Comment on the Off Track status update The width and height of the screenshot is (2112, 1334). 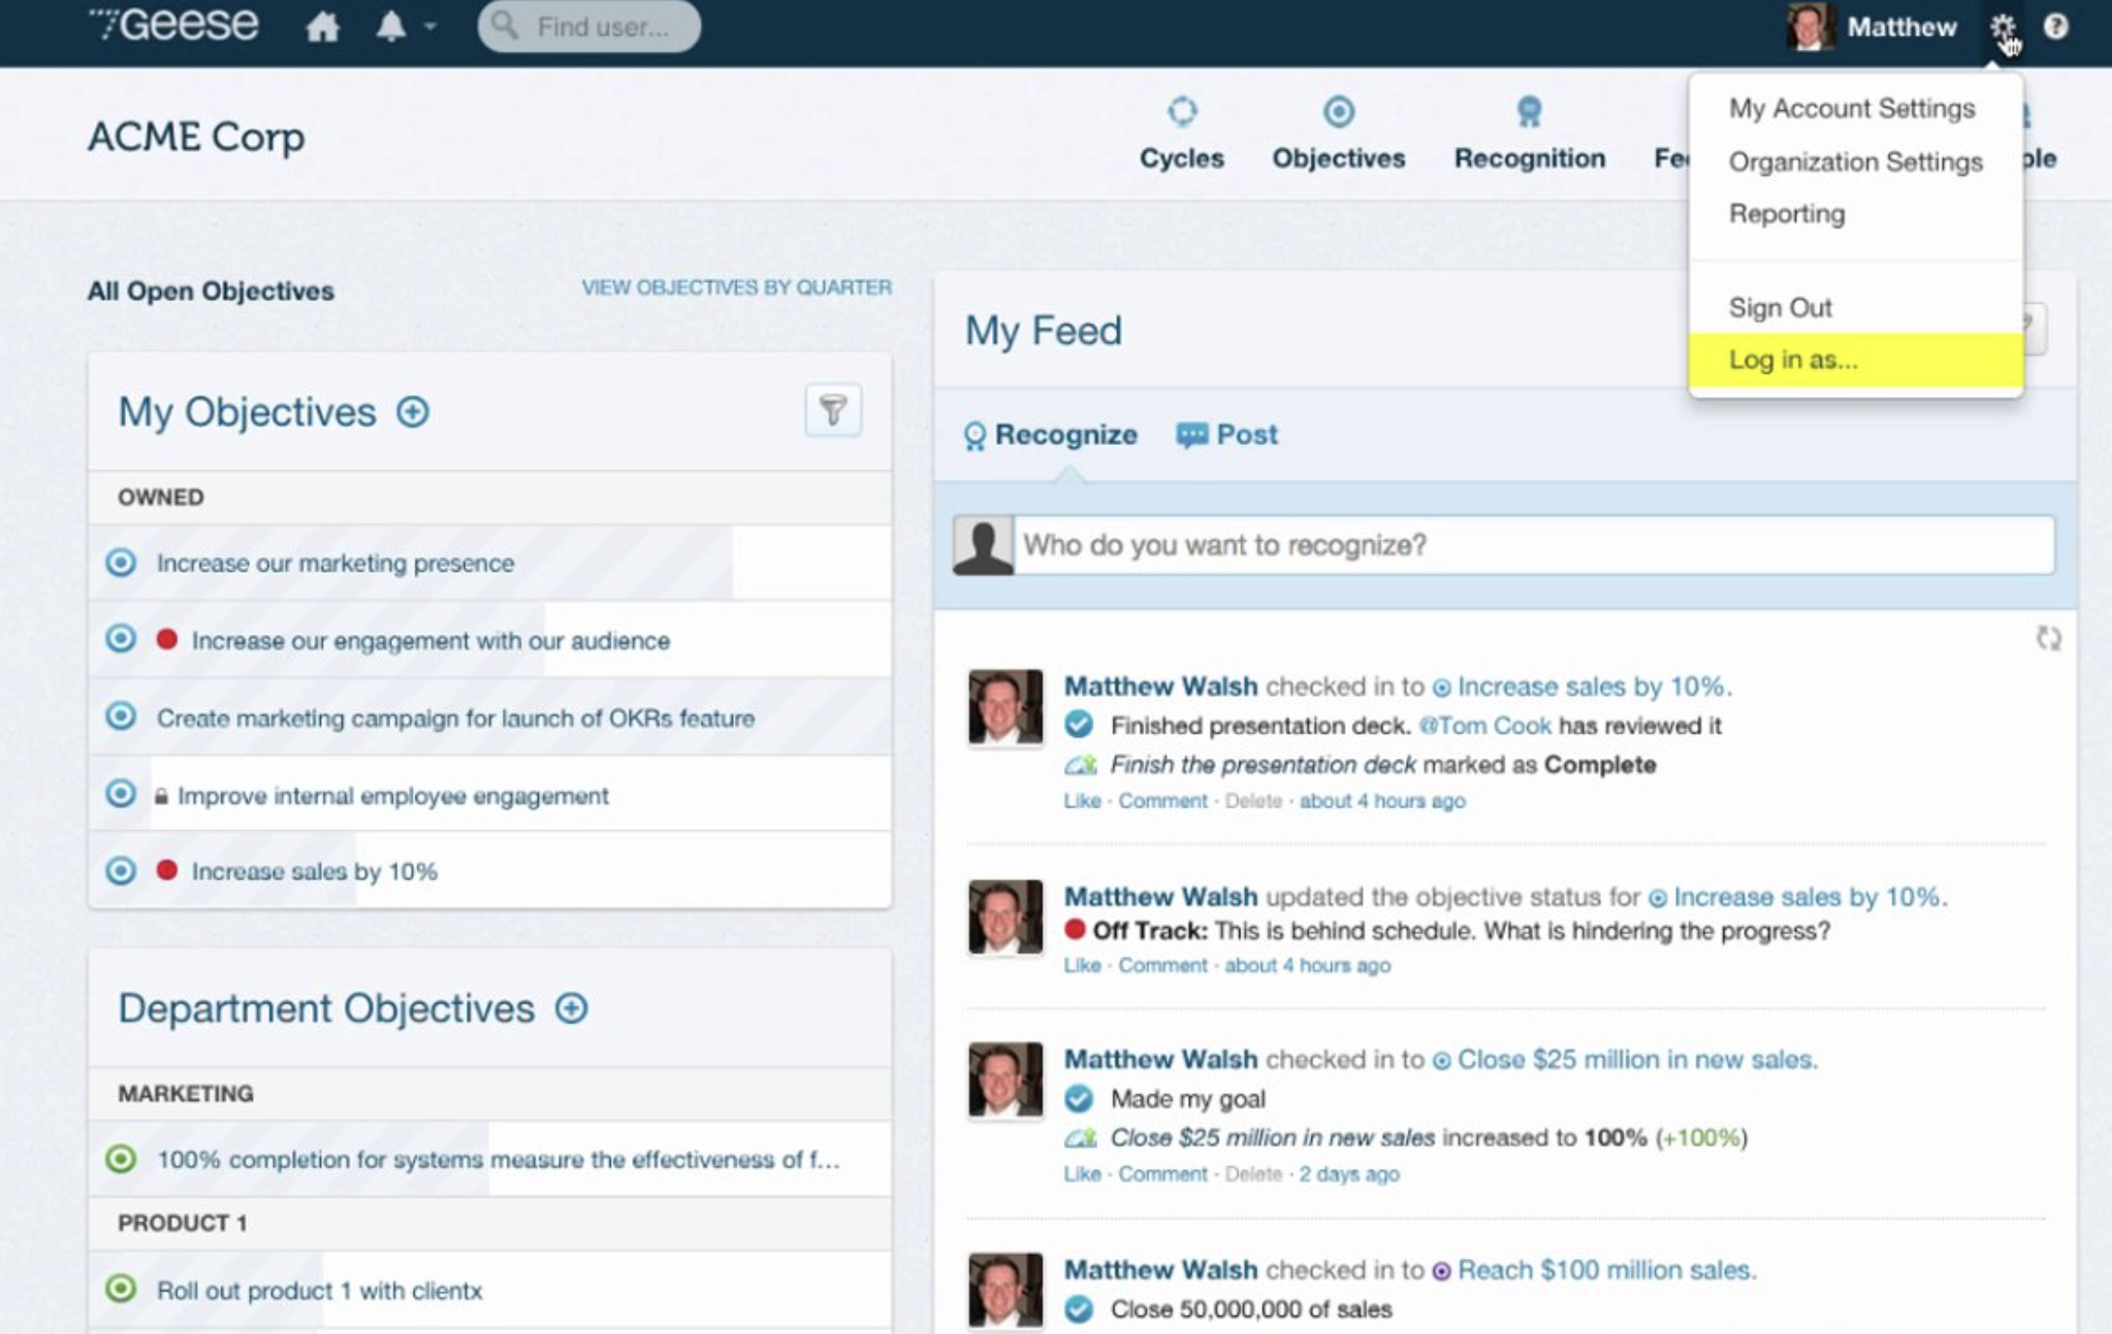[x=1162, y=966]
